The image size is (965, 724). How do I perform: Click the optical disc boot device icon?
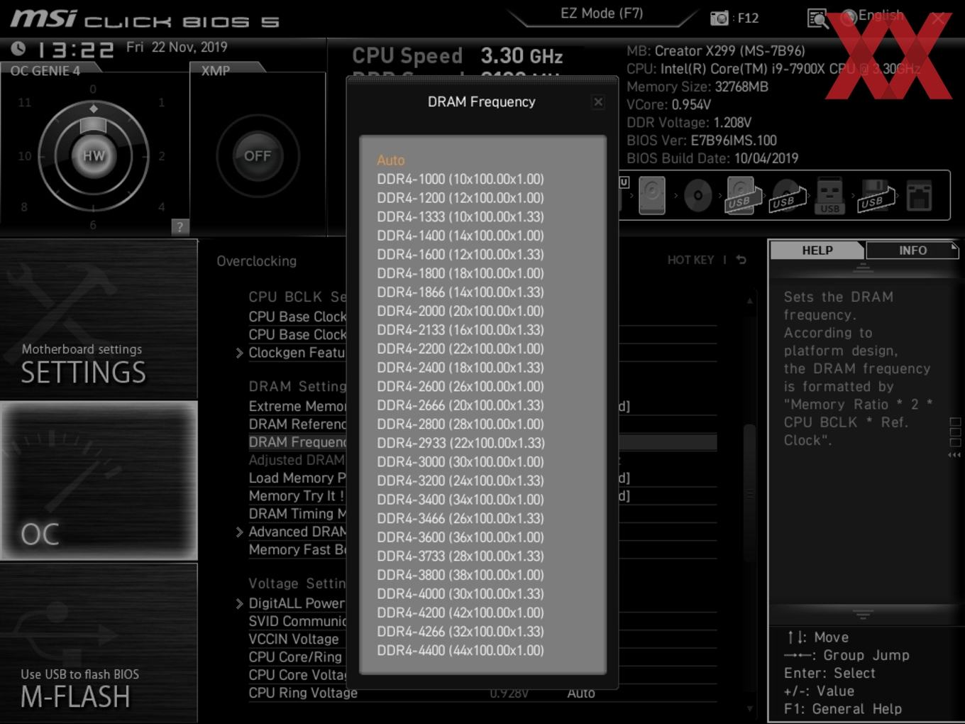(698, 196)
